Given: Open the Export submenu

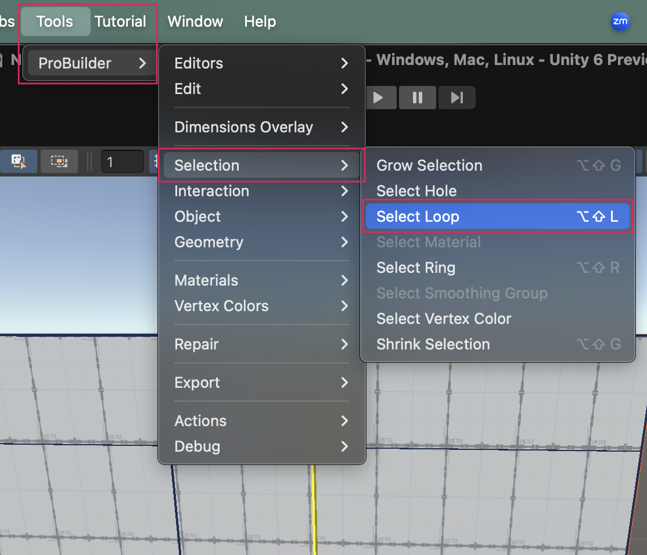Looking at the screenshot, I should [261, 383].
